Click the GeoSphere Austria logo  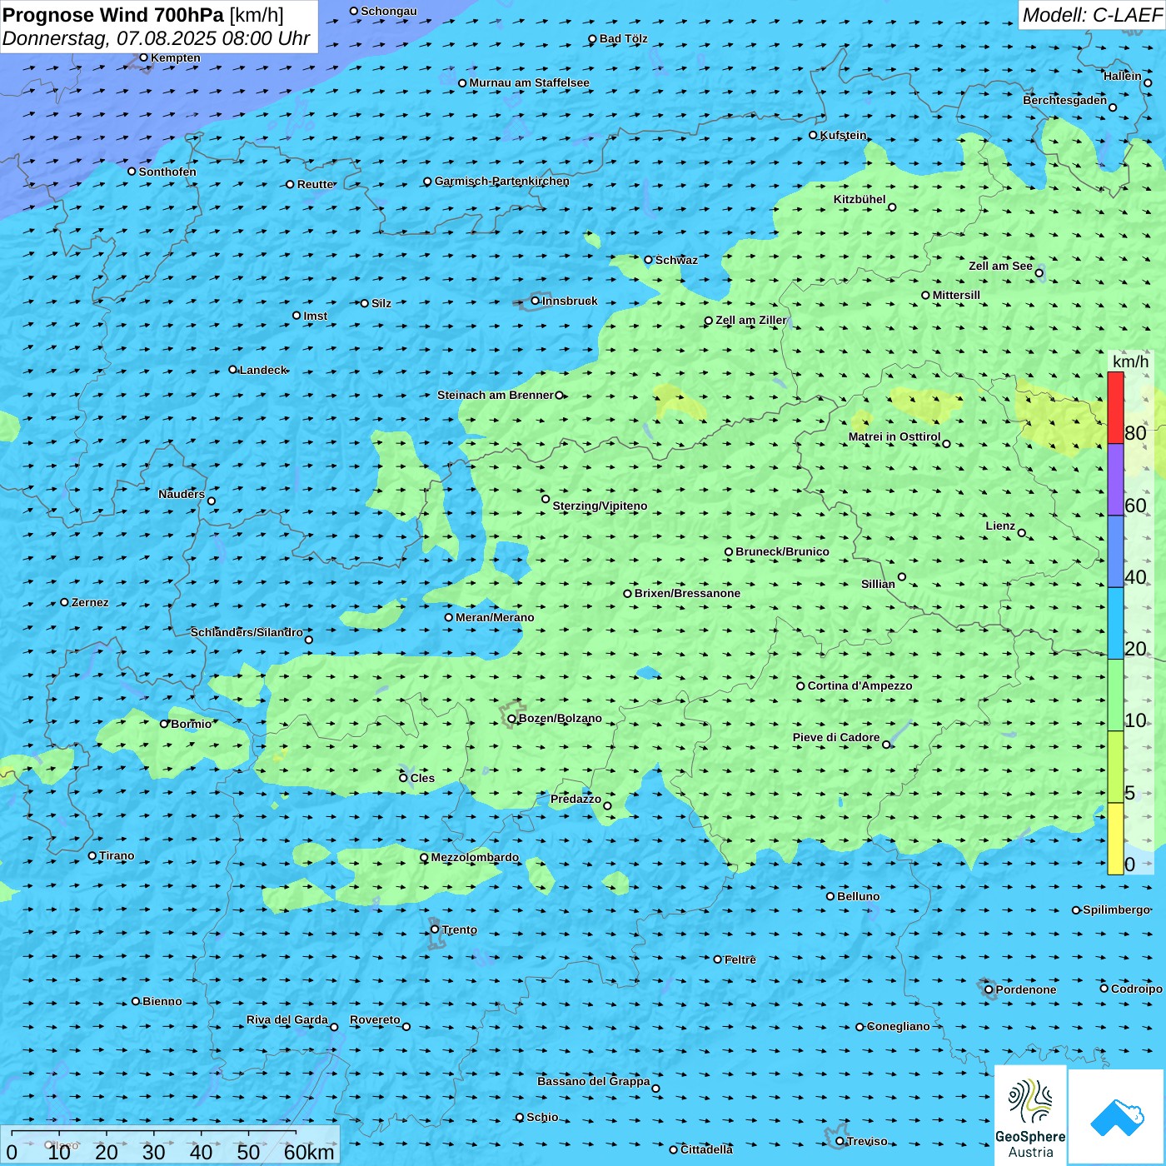coord(1030,1116)
